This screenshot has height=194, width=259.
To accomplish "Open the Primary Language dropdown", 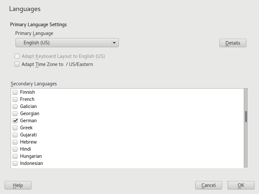I will pyautogui.click(x=67, y=43).
